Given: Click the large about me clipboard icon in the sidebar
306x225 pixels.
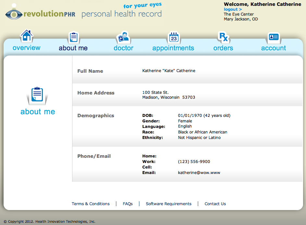Looking at the screenshot, I should point(37,96).
